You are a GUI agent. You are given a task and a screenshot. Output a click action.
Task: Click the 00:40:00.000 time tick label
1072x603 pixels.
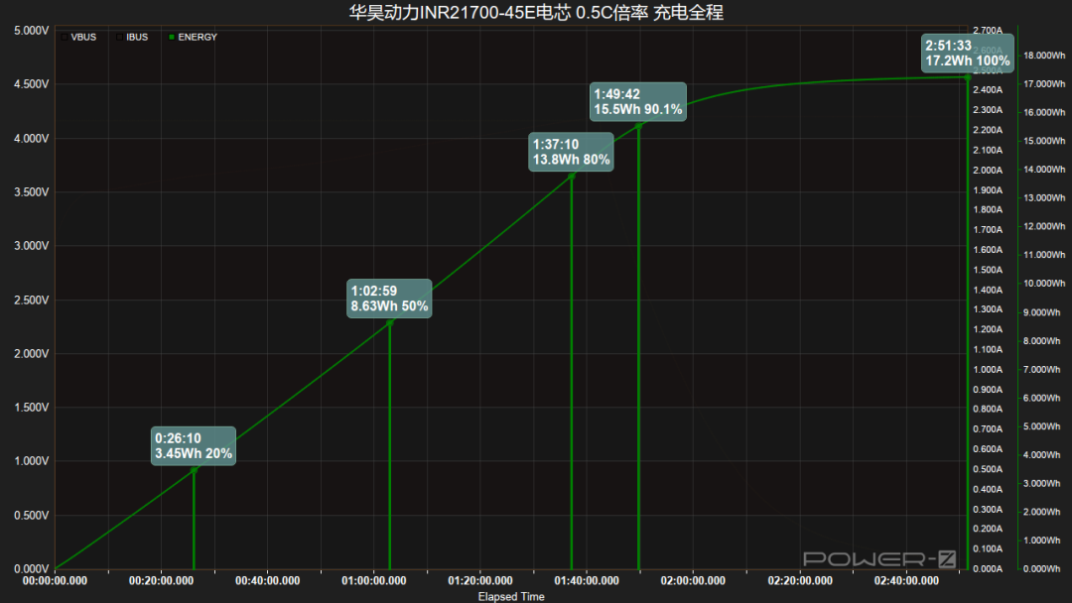(267, 580)
